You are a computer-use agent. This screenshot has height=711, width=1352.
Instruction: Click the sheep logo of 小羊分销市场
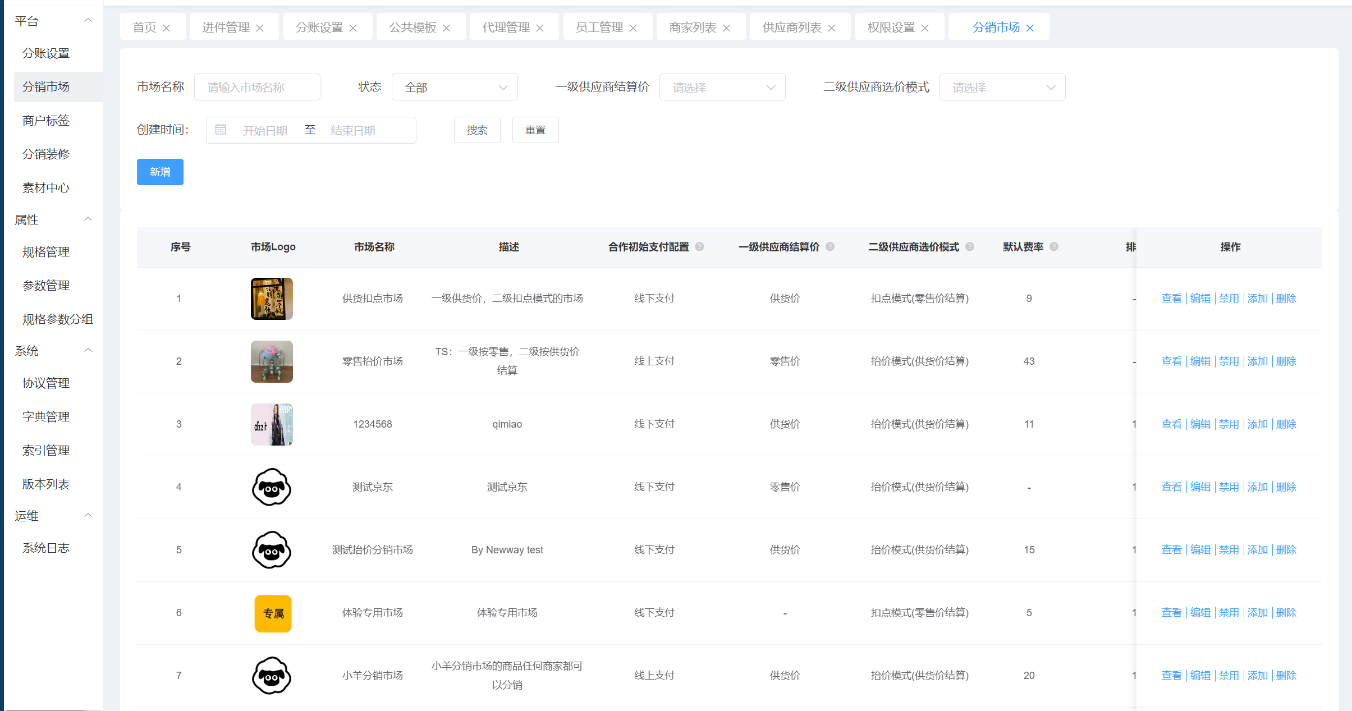click(272, 676)
